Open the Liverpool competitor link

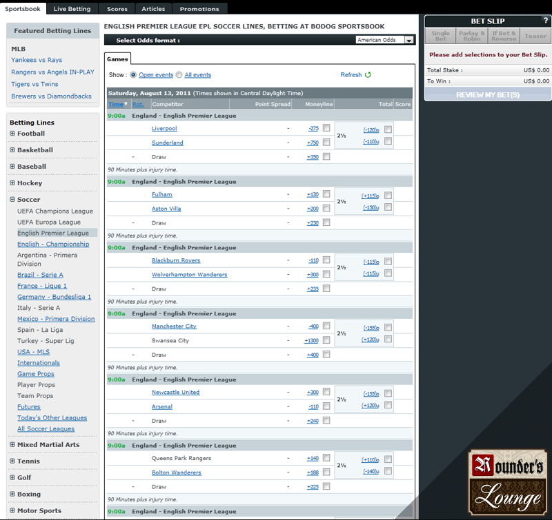click(x=164, y=129)
